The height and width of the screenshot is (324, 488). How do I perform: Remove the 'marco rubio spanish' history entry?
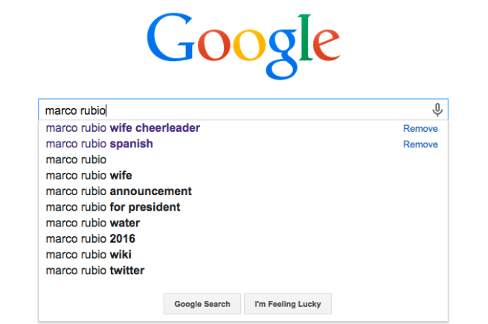(420, 144)
